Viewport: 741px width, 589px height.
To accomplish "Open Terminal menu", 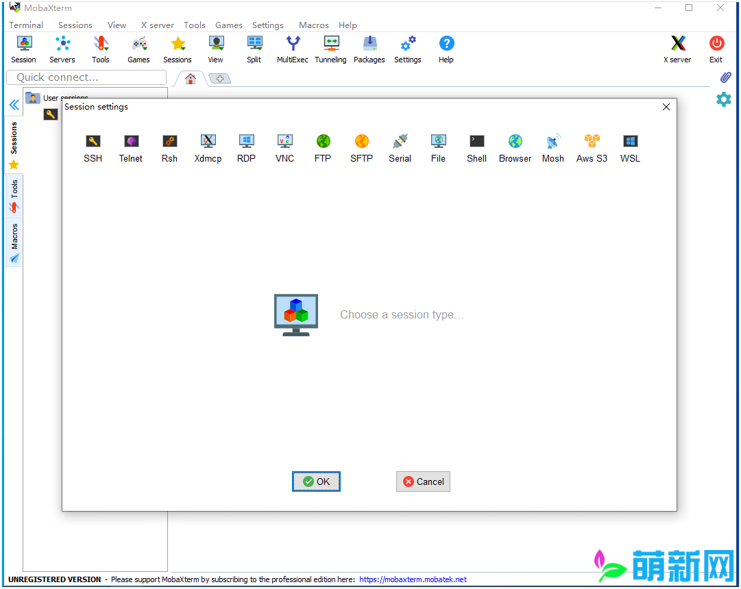I will (26, 25).
